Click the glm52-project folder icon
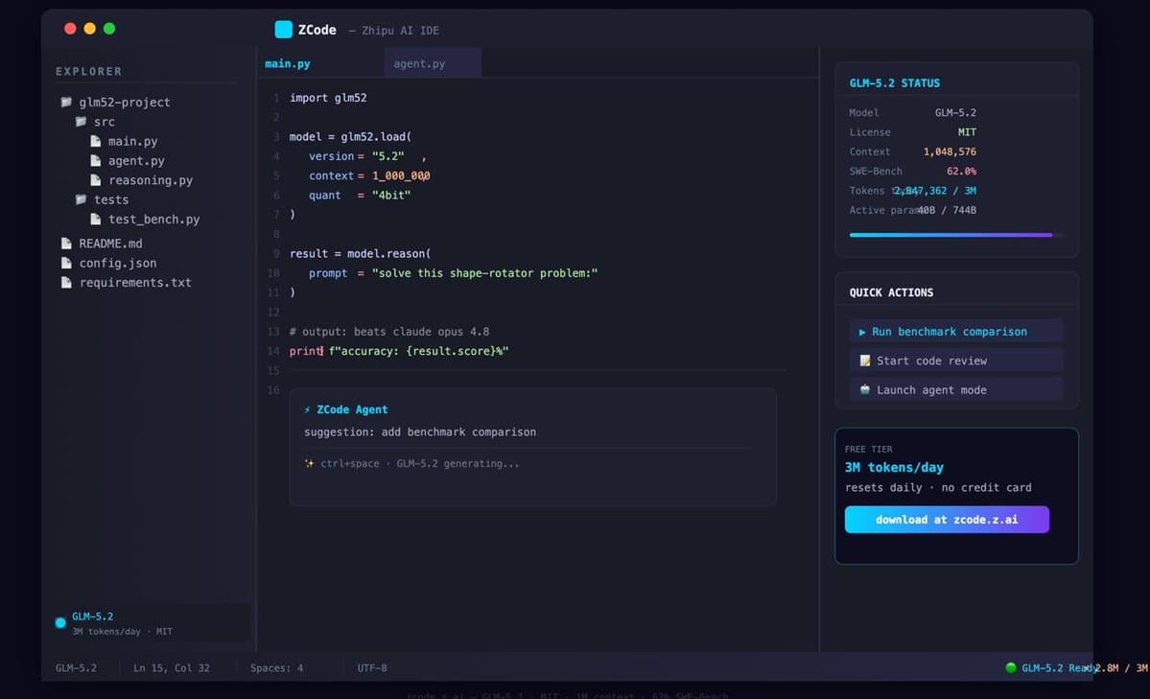 pyautogui.click(x=66, y=102)
